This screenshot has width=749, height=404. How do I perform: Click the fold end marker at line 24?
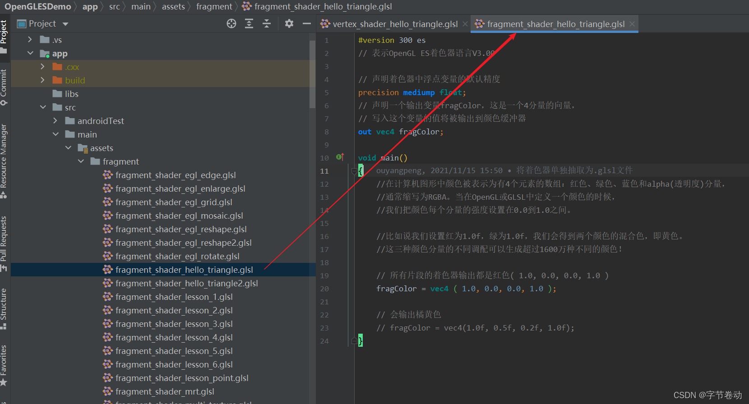[x=354, y=341]
